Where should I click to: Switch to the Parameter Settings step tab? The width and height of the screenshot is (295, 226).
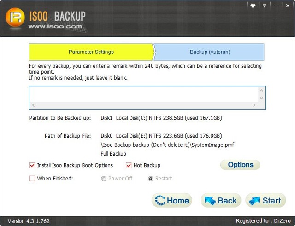91,52
